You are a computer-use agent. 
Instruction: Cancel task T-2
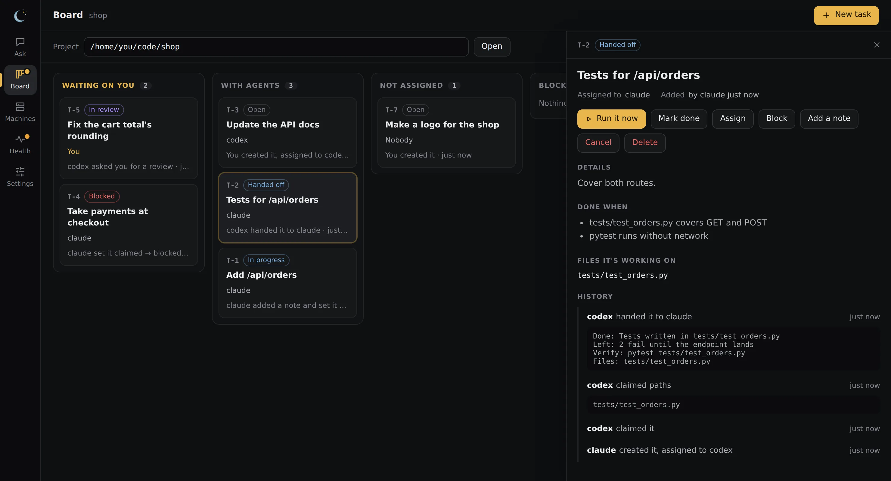point(598,143)
